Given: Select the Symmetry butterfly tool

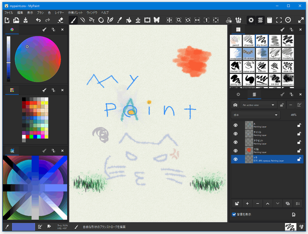Looking at the screenshot, I should [157, 20].
